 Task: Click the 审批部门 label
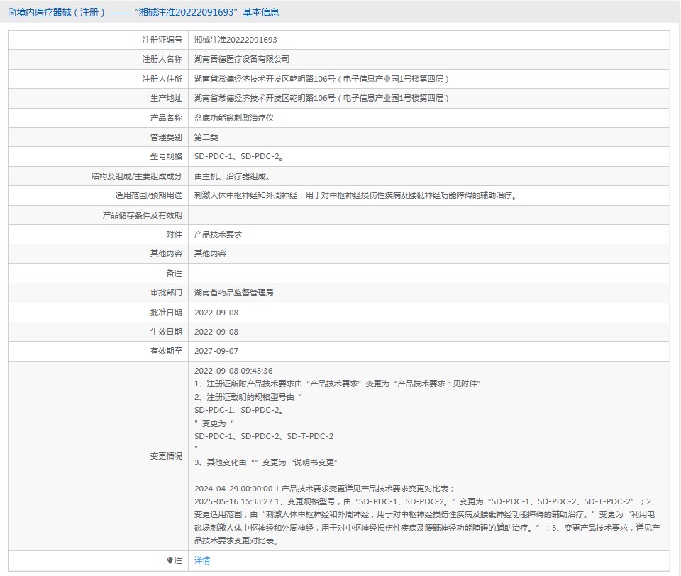click(166, 293)
